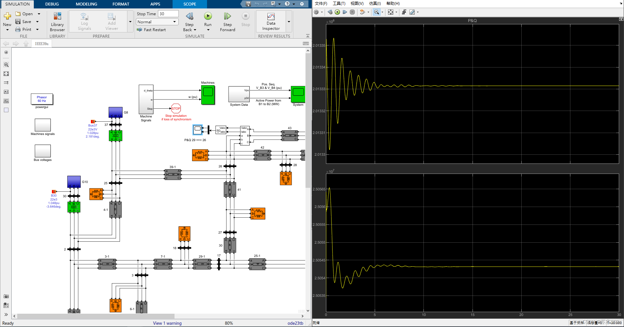Click the STOP simulation block

click(x=176, y=109)
